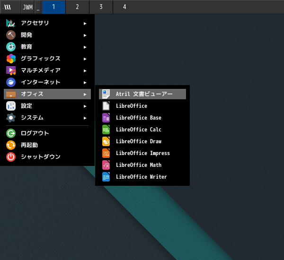Open the マルチメディア menu category
The image size is (284, 260).
41,70
